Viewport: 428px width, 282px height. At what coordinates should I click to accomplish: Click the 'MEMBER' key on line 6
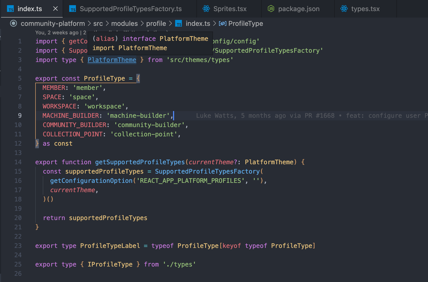click(x=54, y=88)
